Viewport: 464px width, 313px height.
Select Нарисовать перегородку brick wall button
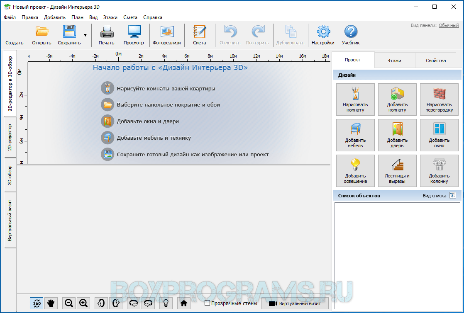pyautogui.click(x=439, y=99)
